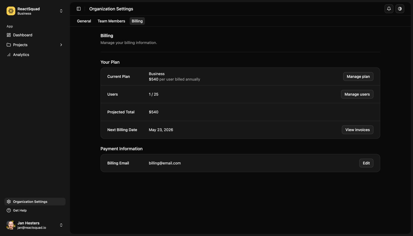Click the Manage plan button
This screenshot has height=236, width=413.
[358, 76]
